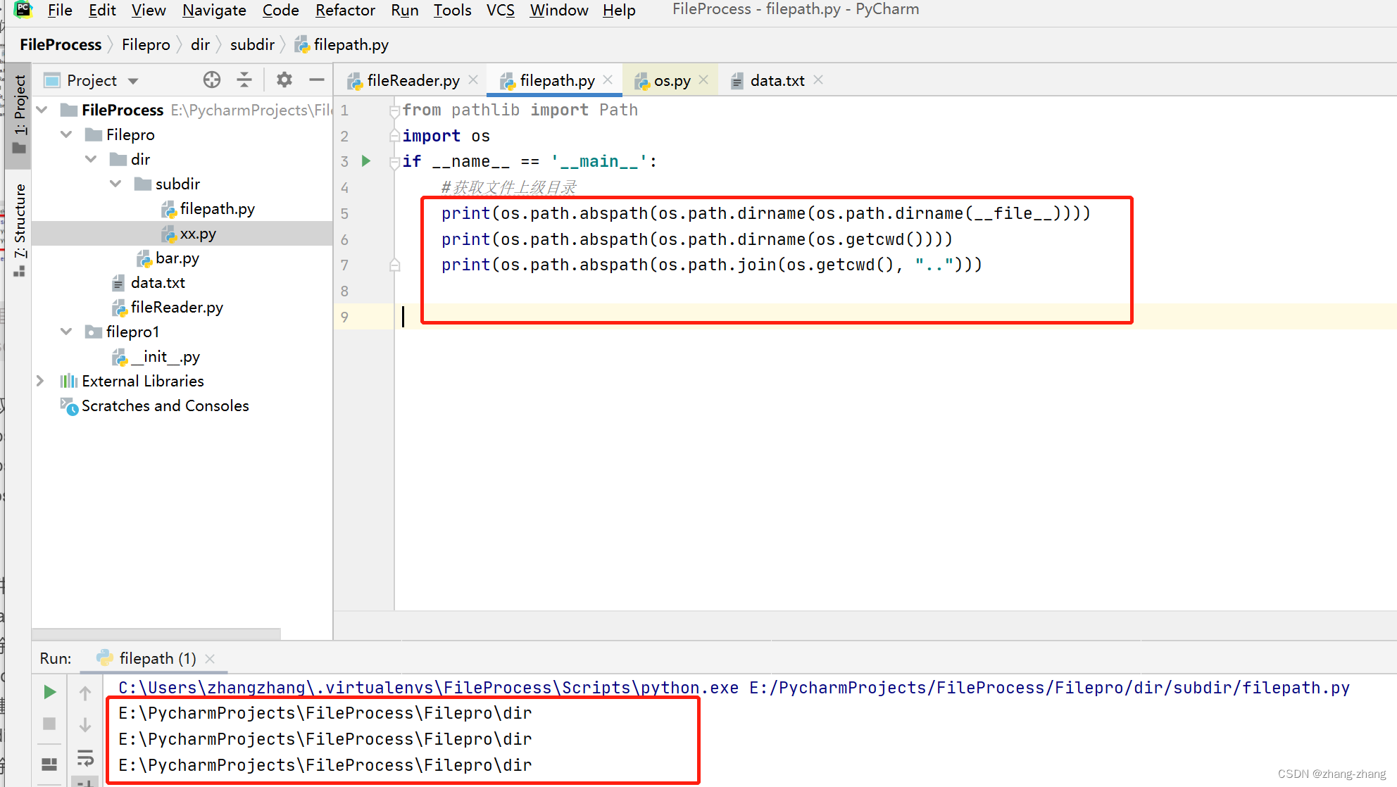Close the os.py editor tab
This screenshot has height=787, width=1397.
click(703, 80)
